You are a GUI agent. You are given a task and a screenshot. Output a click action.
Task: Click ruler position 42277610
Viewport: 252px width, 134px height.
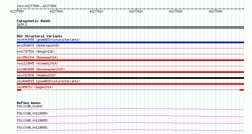click(96, 11)
